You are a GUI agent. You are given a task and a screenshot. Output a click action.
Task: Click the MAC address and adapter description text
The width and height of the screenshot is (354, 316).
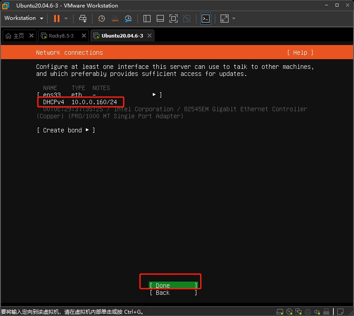(x=172, y=113)
